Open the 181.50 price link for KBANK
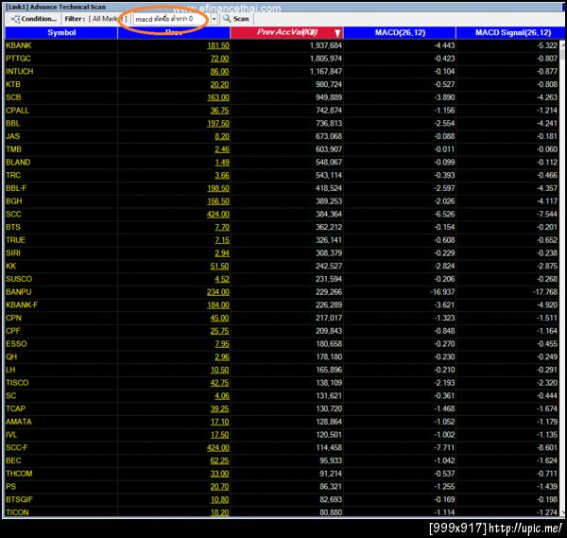Viewport: 567px width, 538px height. pos(218,46)
